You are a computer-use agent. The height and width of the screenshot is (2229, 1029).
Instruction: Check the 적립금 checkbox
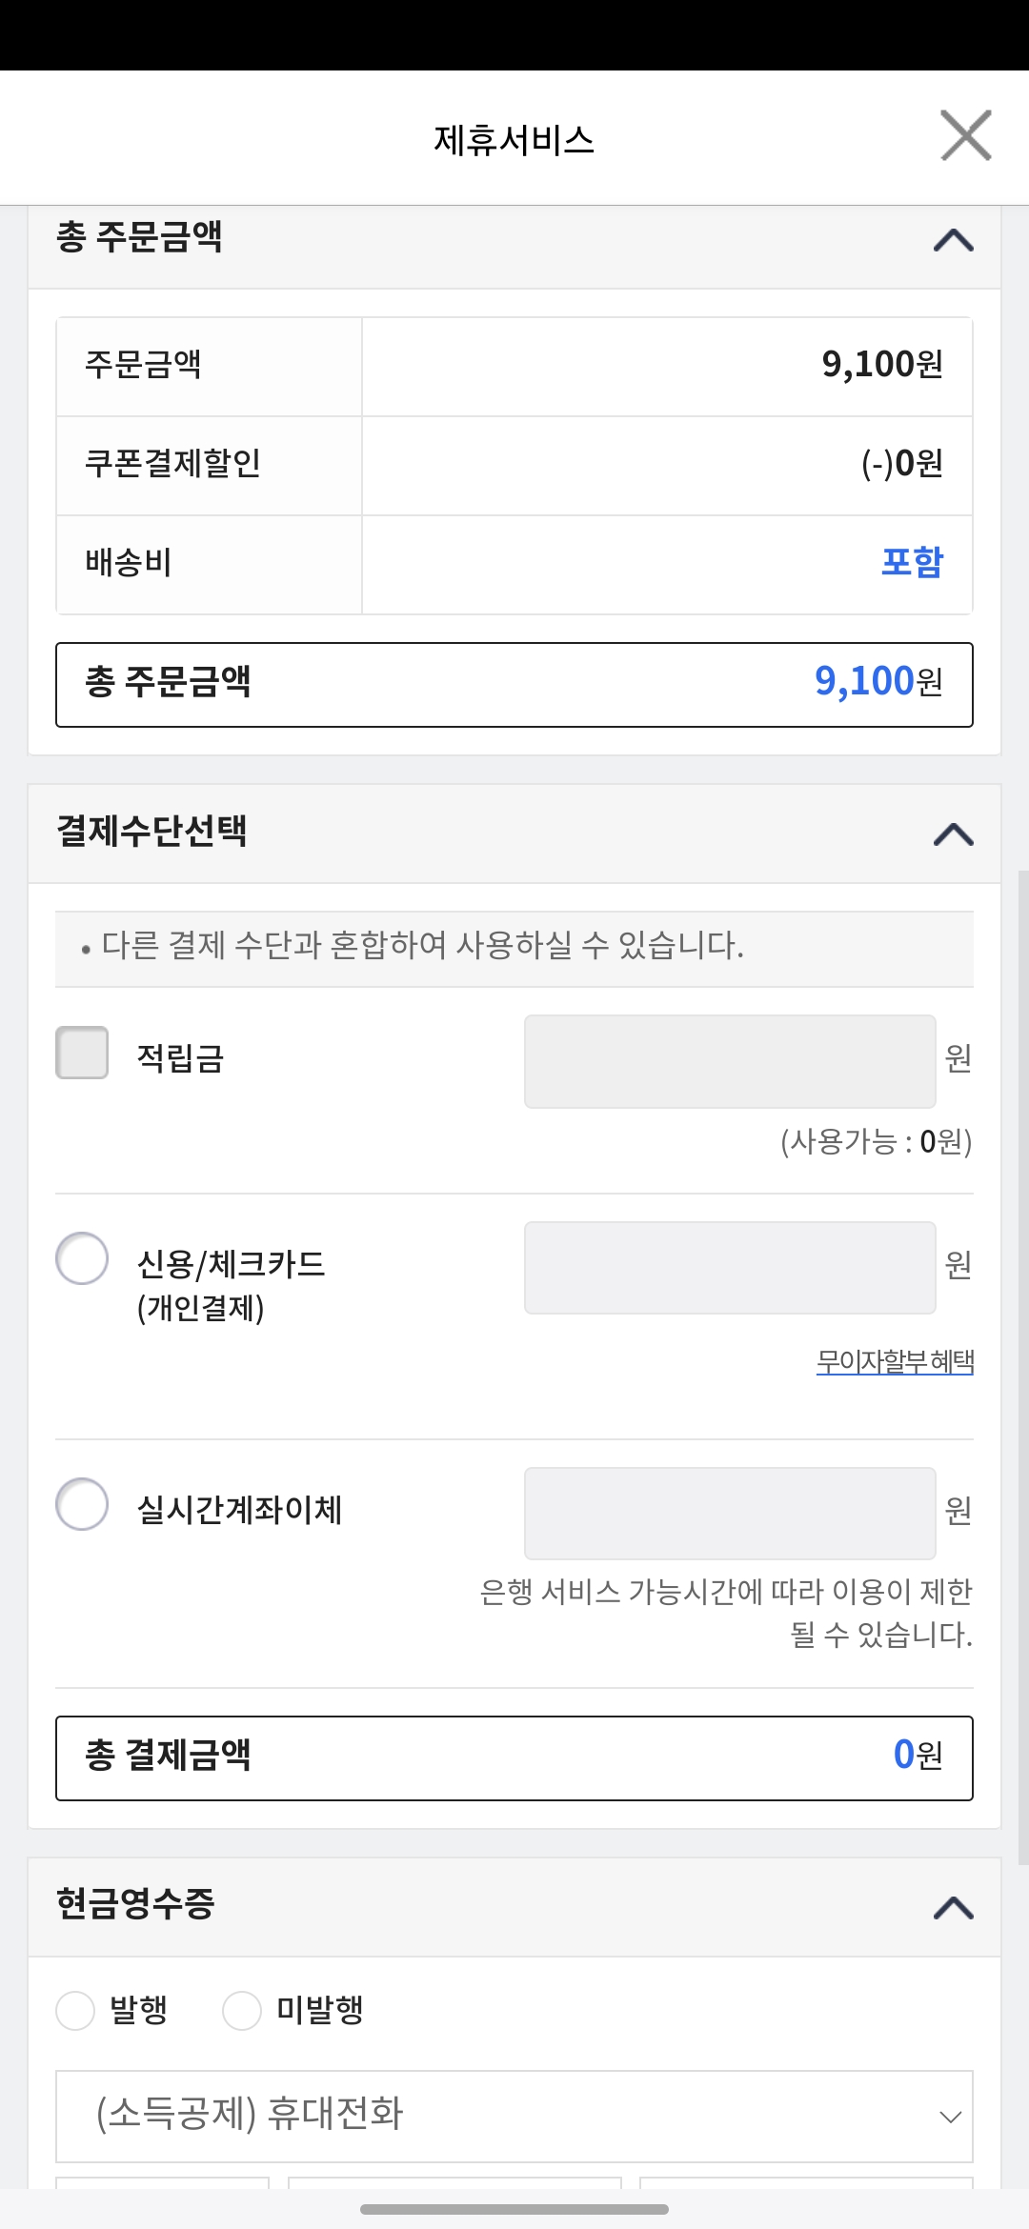click(82, 1053)
